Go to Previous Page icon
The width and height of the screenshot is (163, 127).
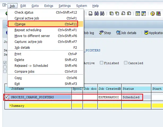(x=117, y=14)
